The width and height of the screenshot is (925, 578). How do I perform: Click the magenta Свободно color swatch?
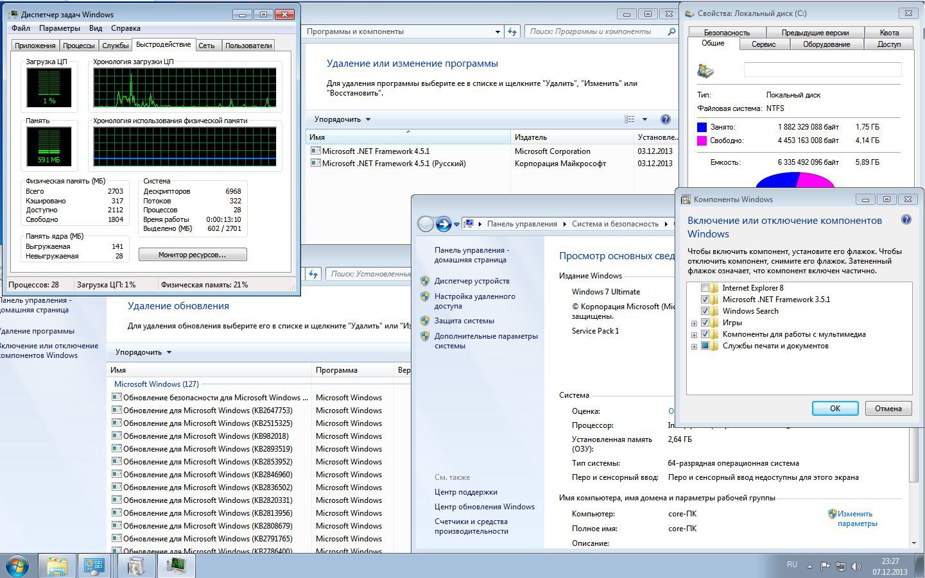pos(702,140)
